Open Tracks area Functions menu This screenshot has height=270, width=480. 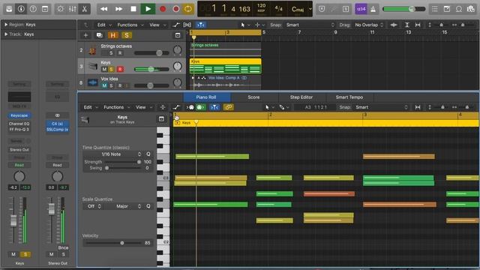click(130, 25)
